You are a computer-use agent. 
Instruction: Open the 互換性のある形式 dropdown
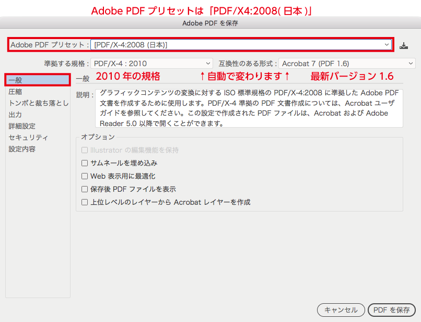(x=347, y=64)
